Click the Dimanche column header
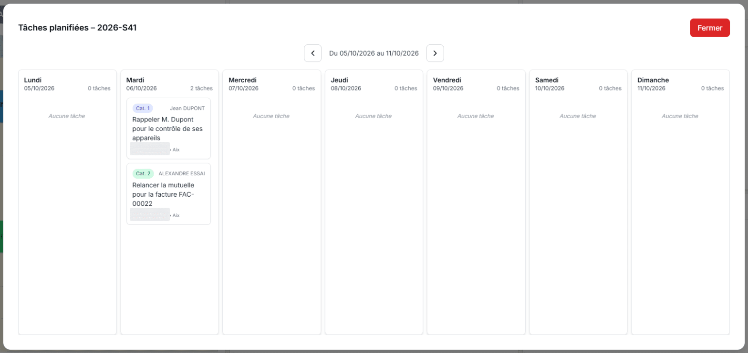The height and width of the screenshot is (353, 748). pos(653,80)
